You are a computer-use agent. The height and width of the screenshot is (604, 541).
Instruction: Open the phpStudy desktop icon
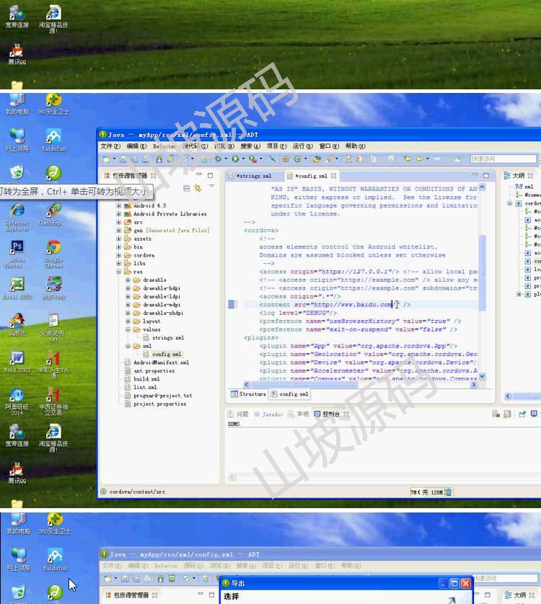pyautogui.click(x=53, y=288)
